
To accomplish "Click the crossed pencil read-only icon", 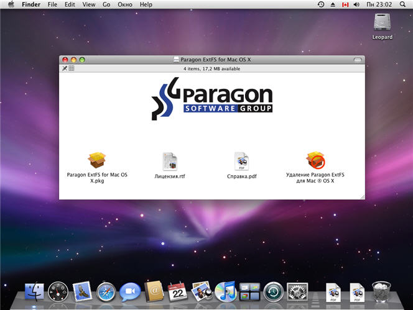I will [x=65, y=68].
